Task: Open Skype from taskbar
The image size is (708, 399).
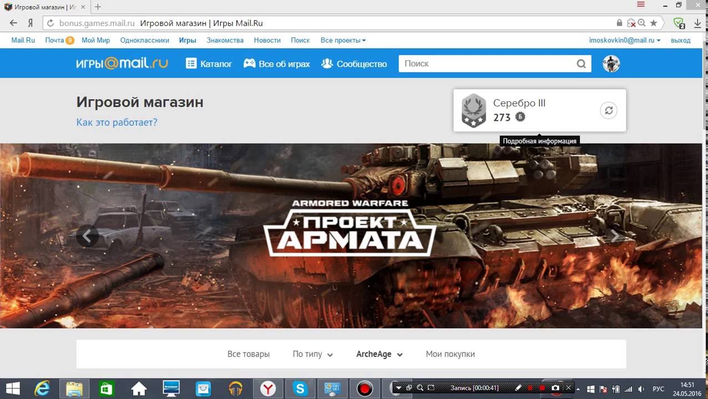Action: point(300,388)
